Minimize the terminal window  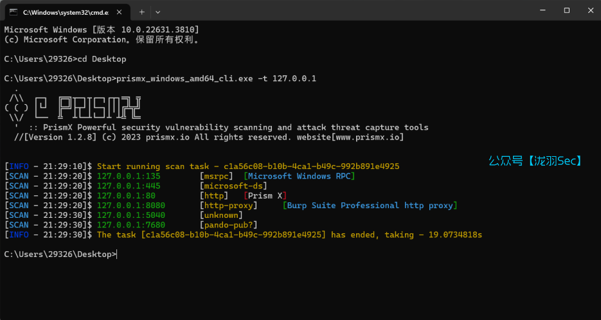click(537, 11)
